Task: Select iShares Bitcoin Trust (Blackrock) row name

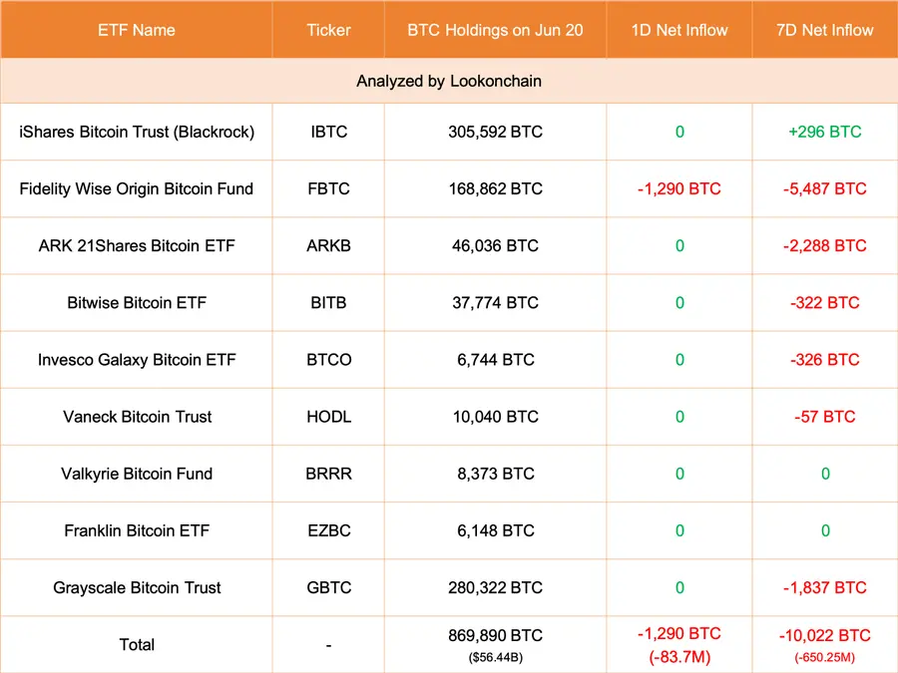Action: pyautogui.click(x=137, y=132)
